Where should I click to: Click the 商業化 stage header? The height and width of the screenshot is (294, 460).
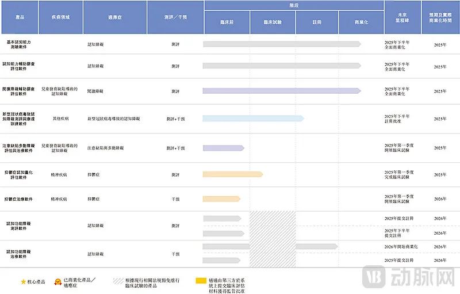[361, 22]
